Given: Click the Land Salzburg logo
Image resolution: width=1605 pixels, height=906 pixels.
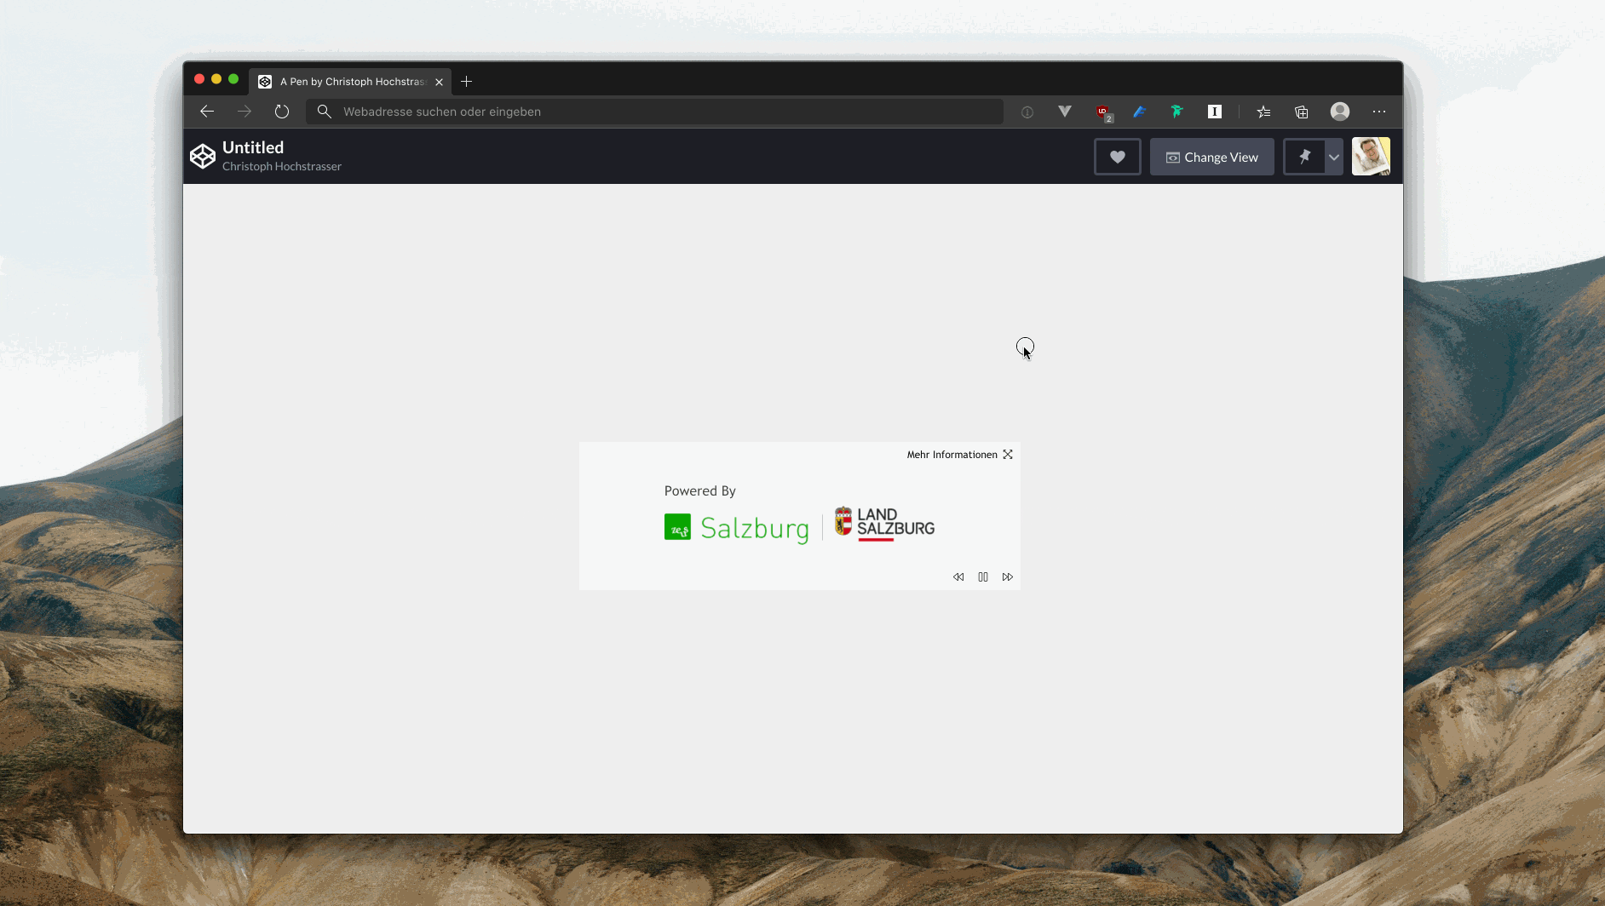Looking at the screenshot, I should pos(884,524).
